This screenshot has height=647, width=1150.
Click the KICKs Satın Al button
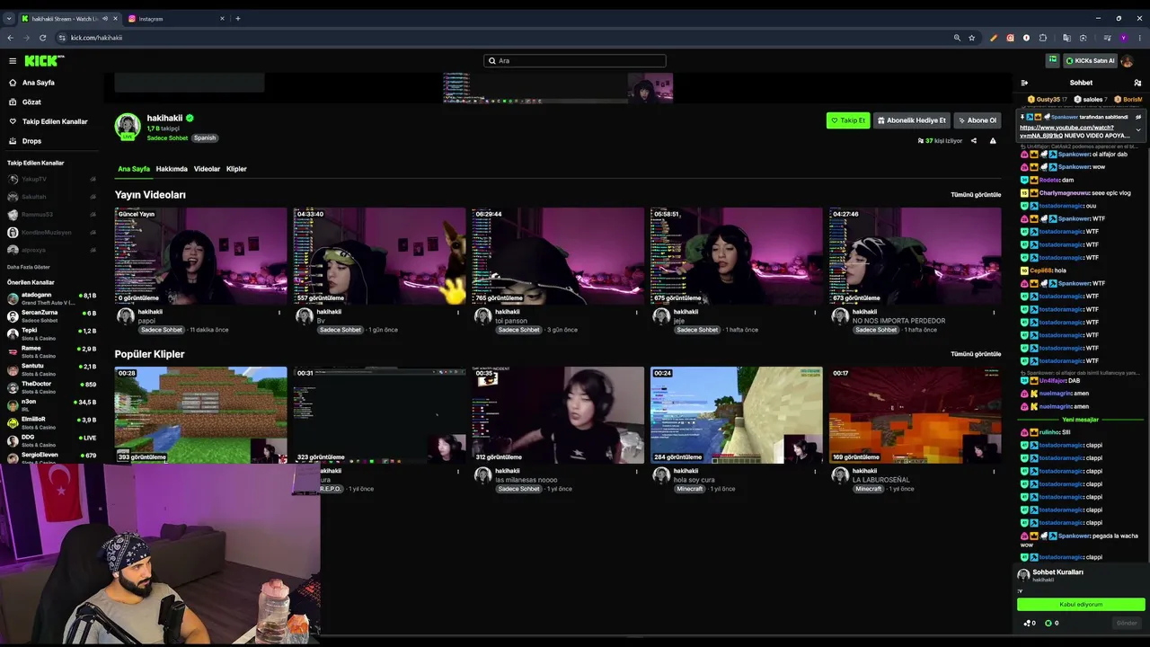tap(1090, 60)
